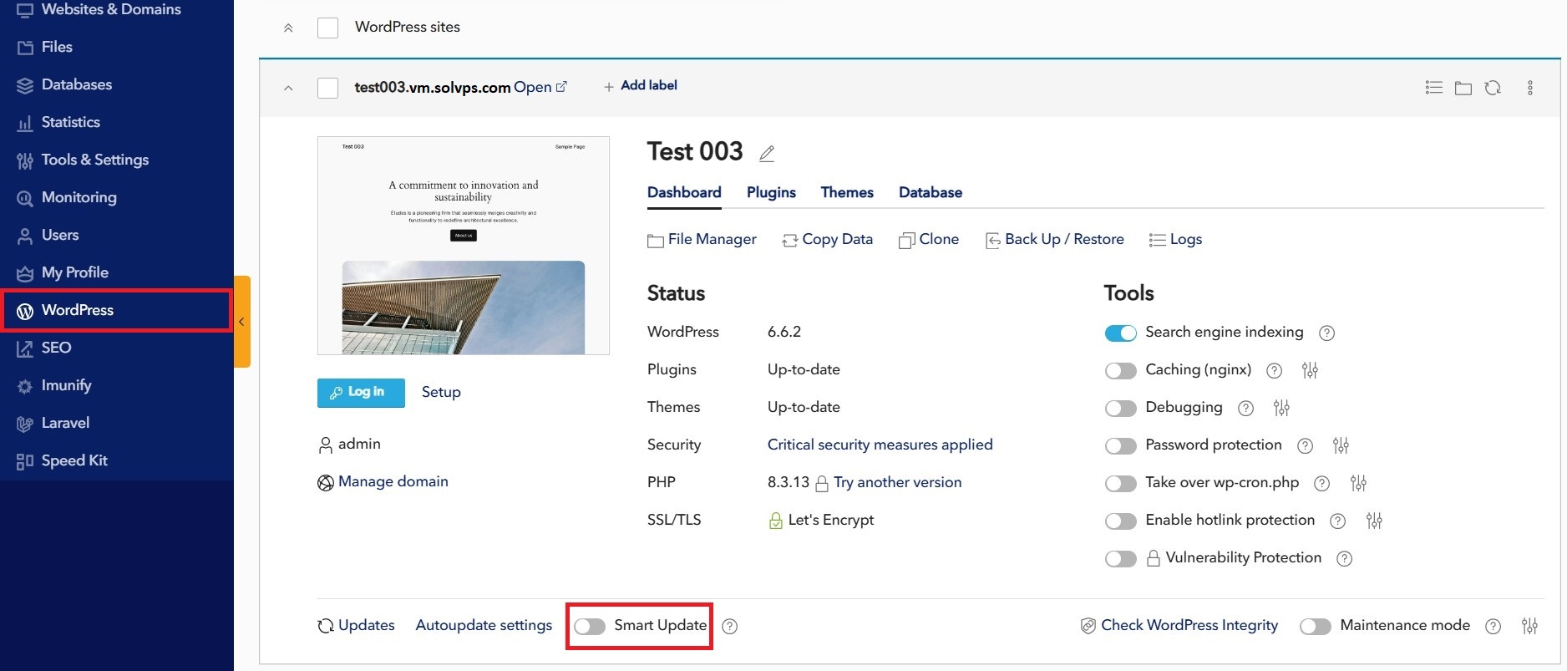This screenshot has height=671, width=1567.
Task: Show help for Vulnerability Protection
Action: 1344,559
